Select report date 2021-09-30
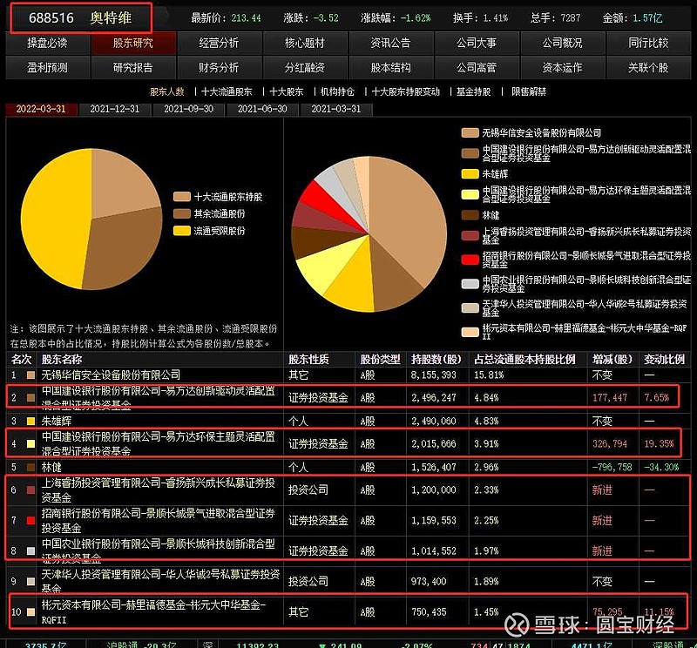 tap(188, 109)
